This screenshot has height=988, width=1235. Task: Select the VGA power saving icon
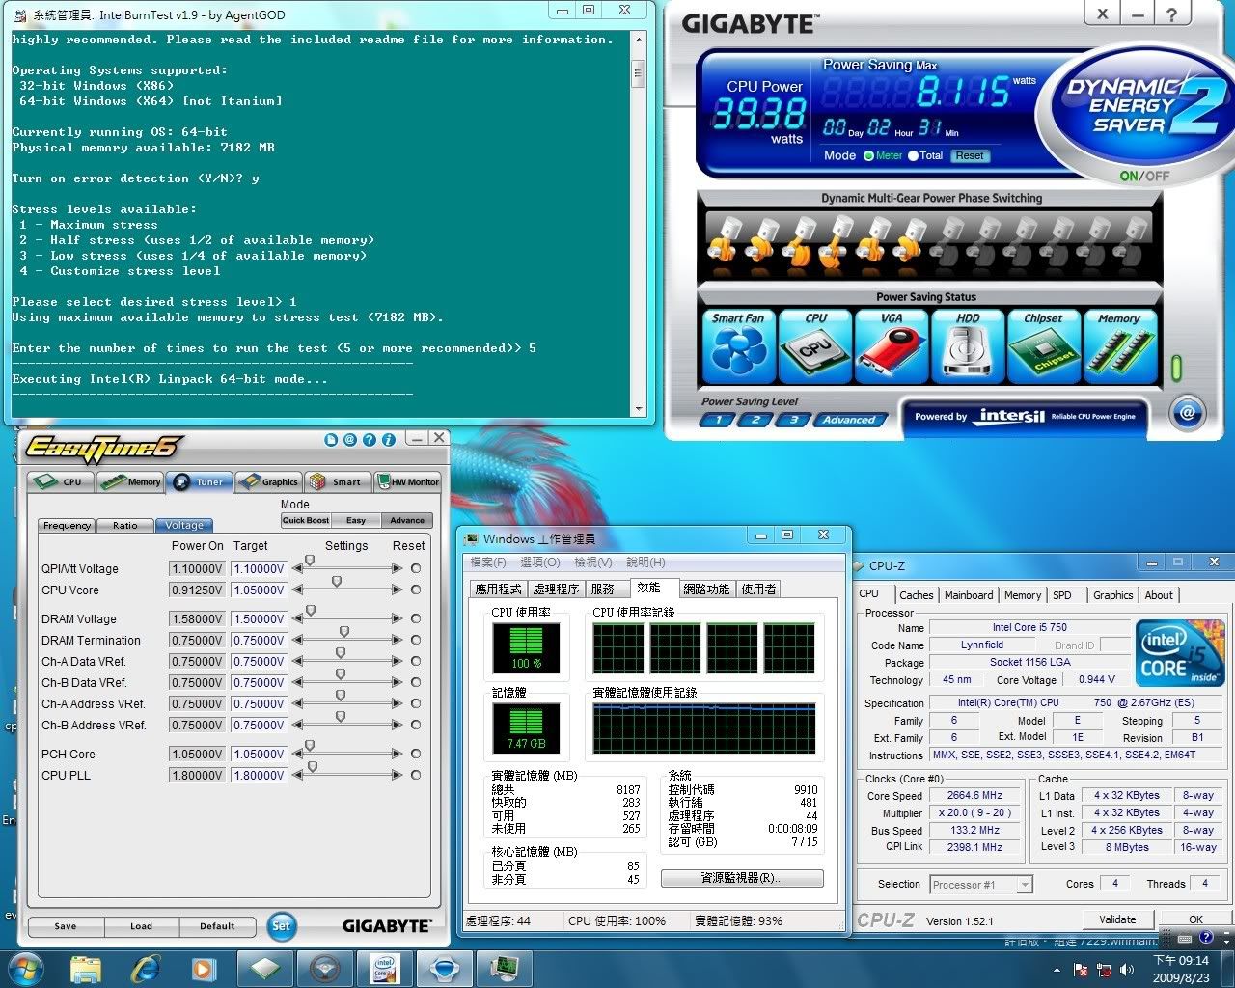click(892, 345)
